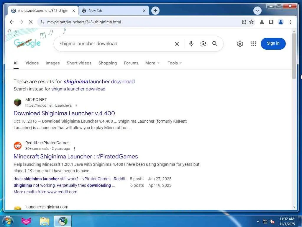The width and height of the screenshot is (302, 227).
Task: Click the Sign in button
Action: 273,44
